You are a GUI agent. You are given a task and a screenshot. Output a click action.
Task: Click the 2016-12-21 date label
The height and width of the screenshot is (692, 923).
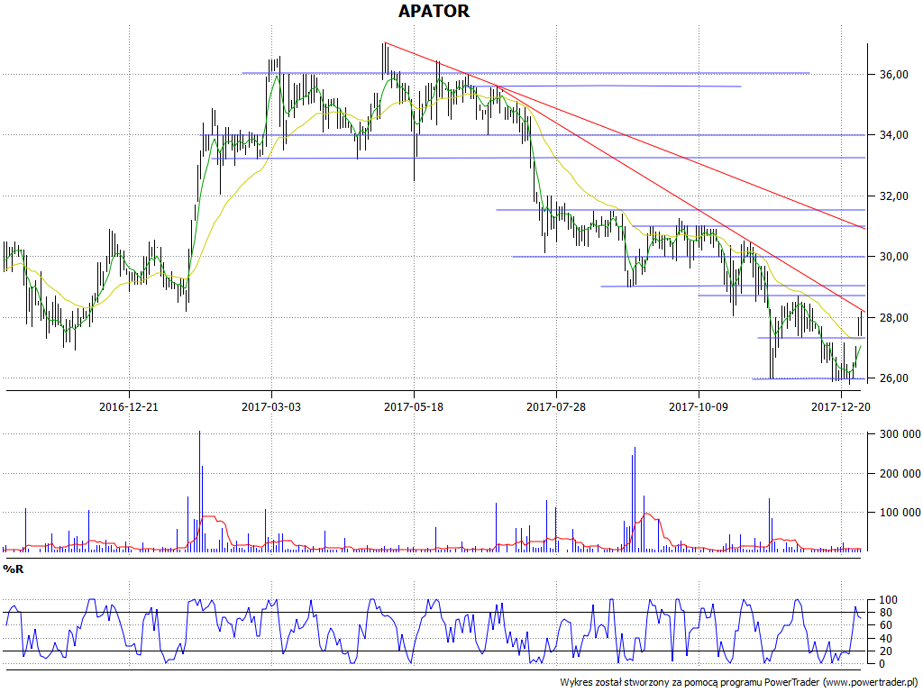point(128,406)
